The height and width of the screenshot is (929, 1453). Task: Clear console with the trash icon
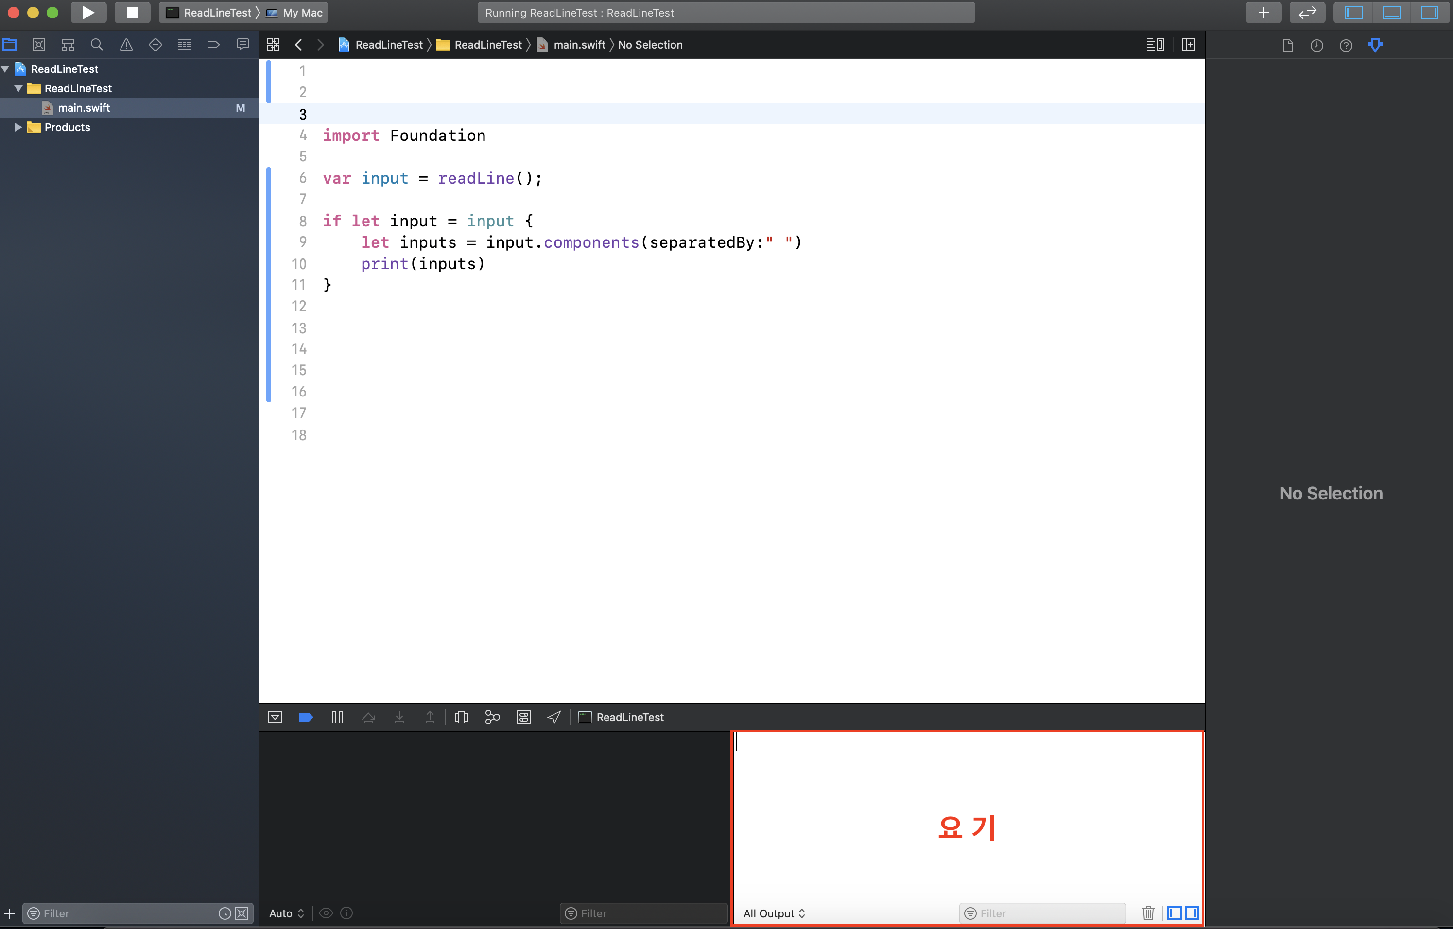tap(1148, 912)
